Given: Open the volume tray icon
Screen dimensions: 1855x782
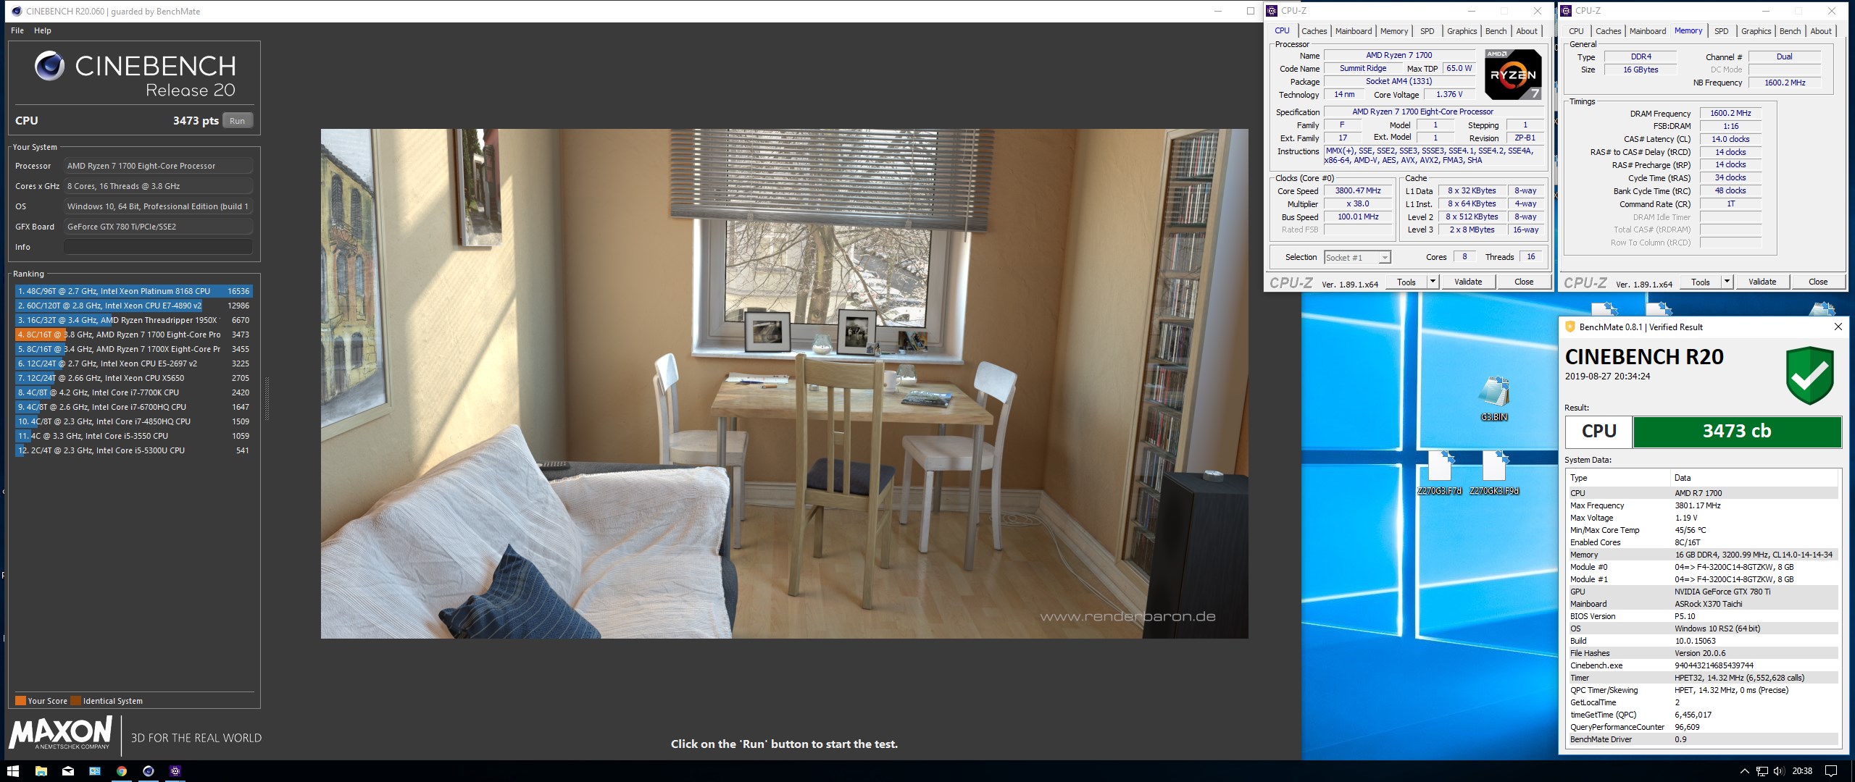Looking at the screenshot, I should [1779, 771].
